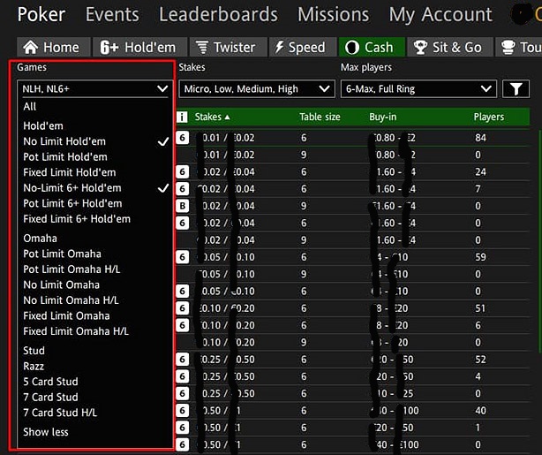542x455 pixels.
Task: Click the funnel filter button
Action: coord(516,89)
